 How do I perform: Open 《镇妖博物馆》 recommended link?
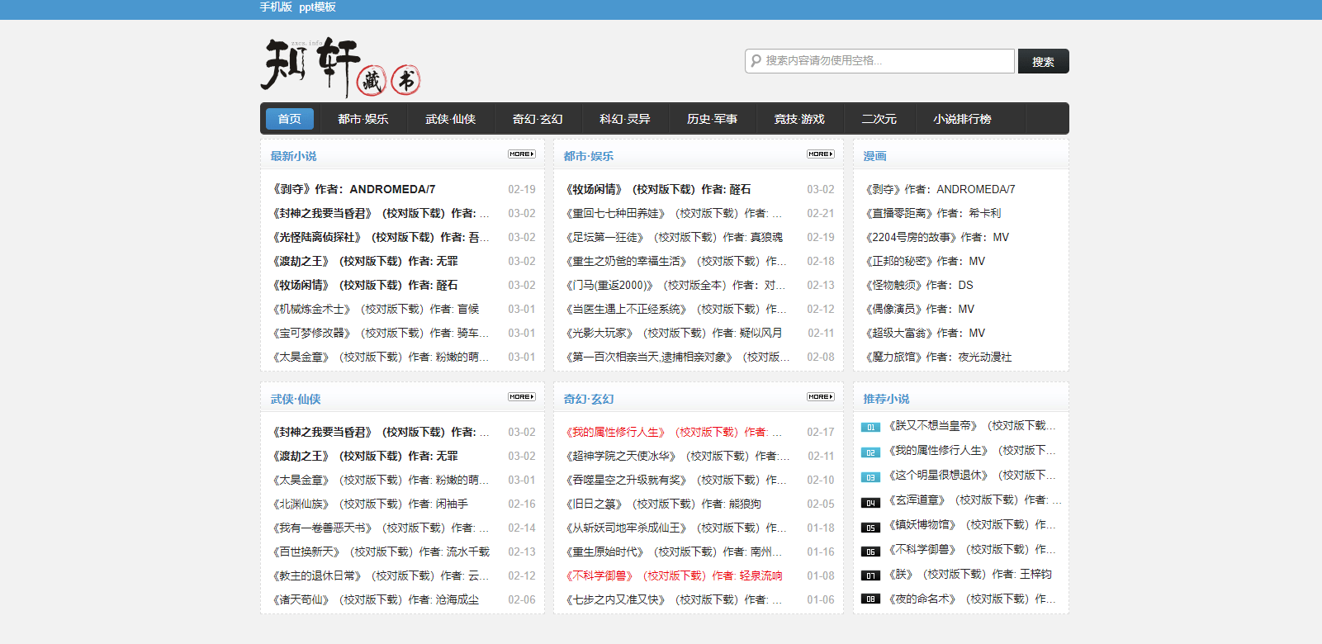[972, 524]
